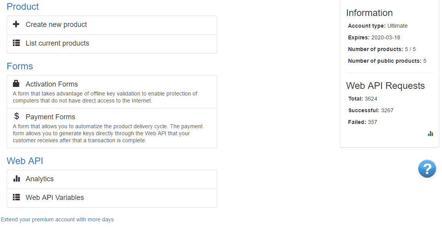
Task: Click the bar chart icon beside Analytics
Action: click(17, 179)
